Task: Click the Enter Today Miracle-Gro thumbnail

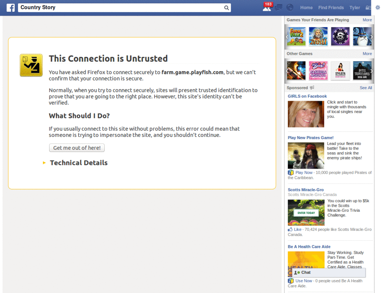Action: click(x=306, y=213)
